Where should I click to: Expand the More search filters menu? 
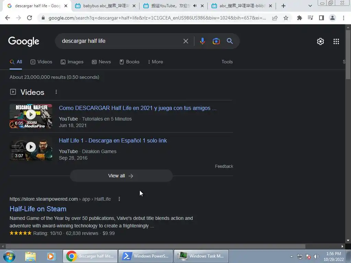[155, 62]
